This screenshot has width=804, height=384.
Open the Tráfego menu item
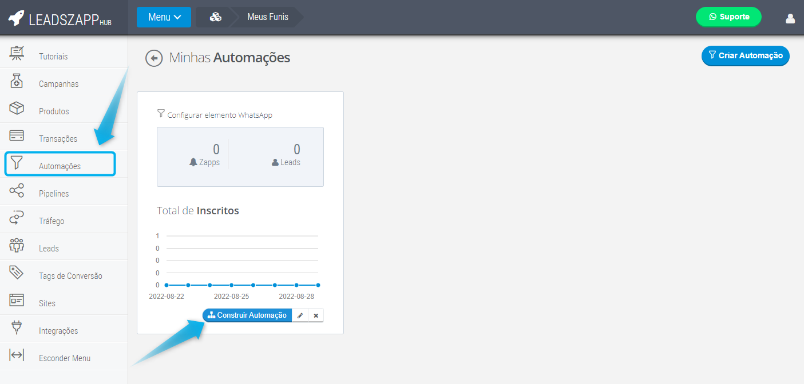point(52,221)
